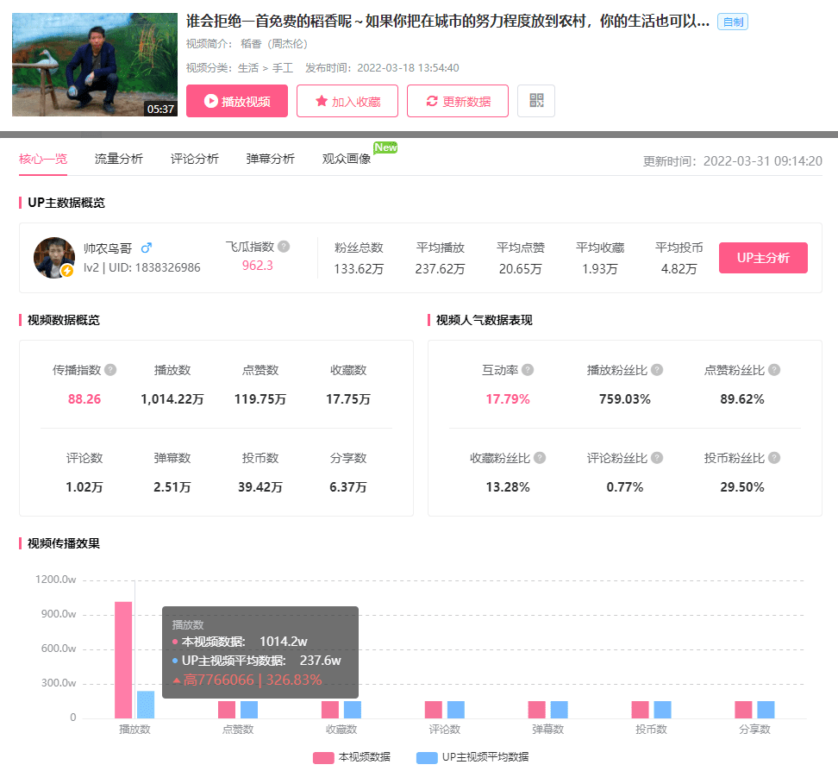838x771 pixels.
Task: Click the 收藏数 value 17.75万
Action: tap(348, 398)
